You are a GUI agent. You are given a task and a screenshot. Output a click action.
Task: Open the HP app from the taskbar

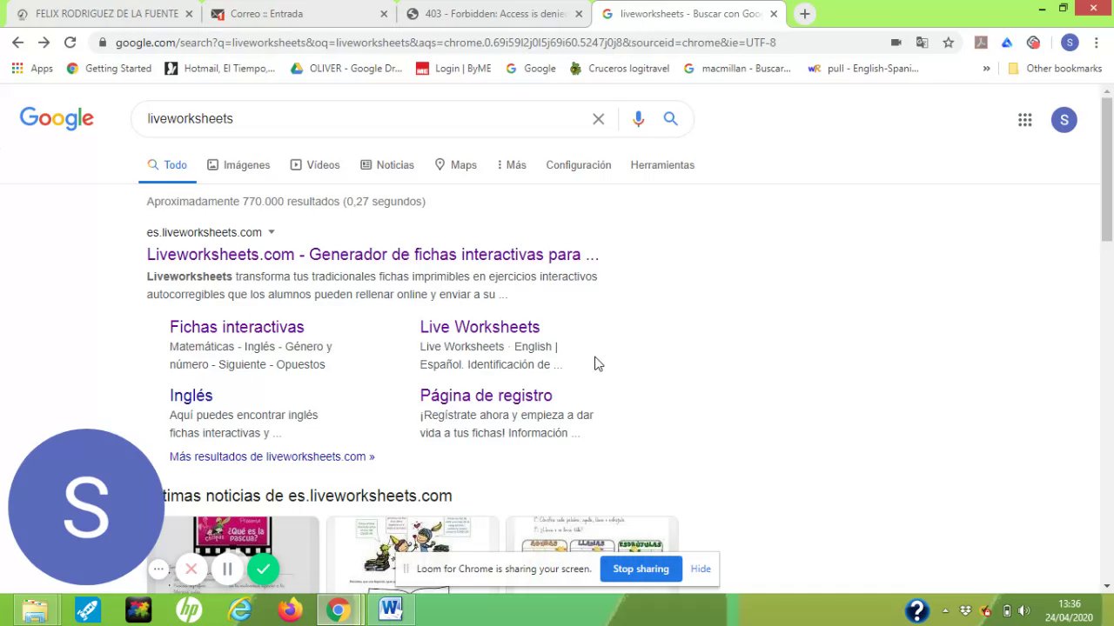click(189, 610)
